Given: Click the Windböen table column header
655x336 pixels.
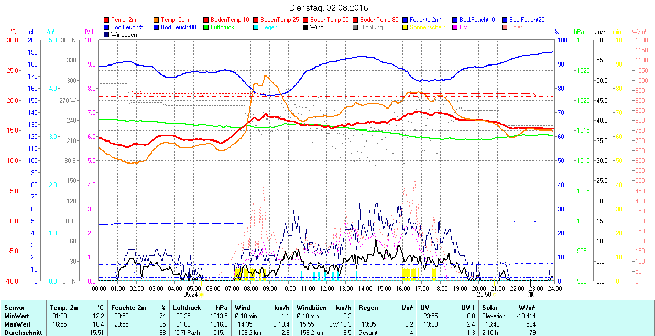Looking at the screenshot, I should pos(312,308).
